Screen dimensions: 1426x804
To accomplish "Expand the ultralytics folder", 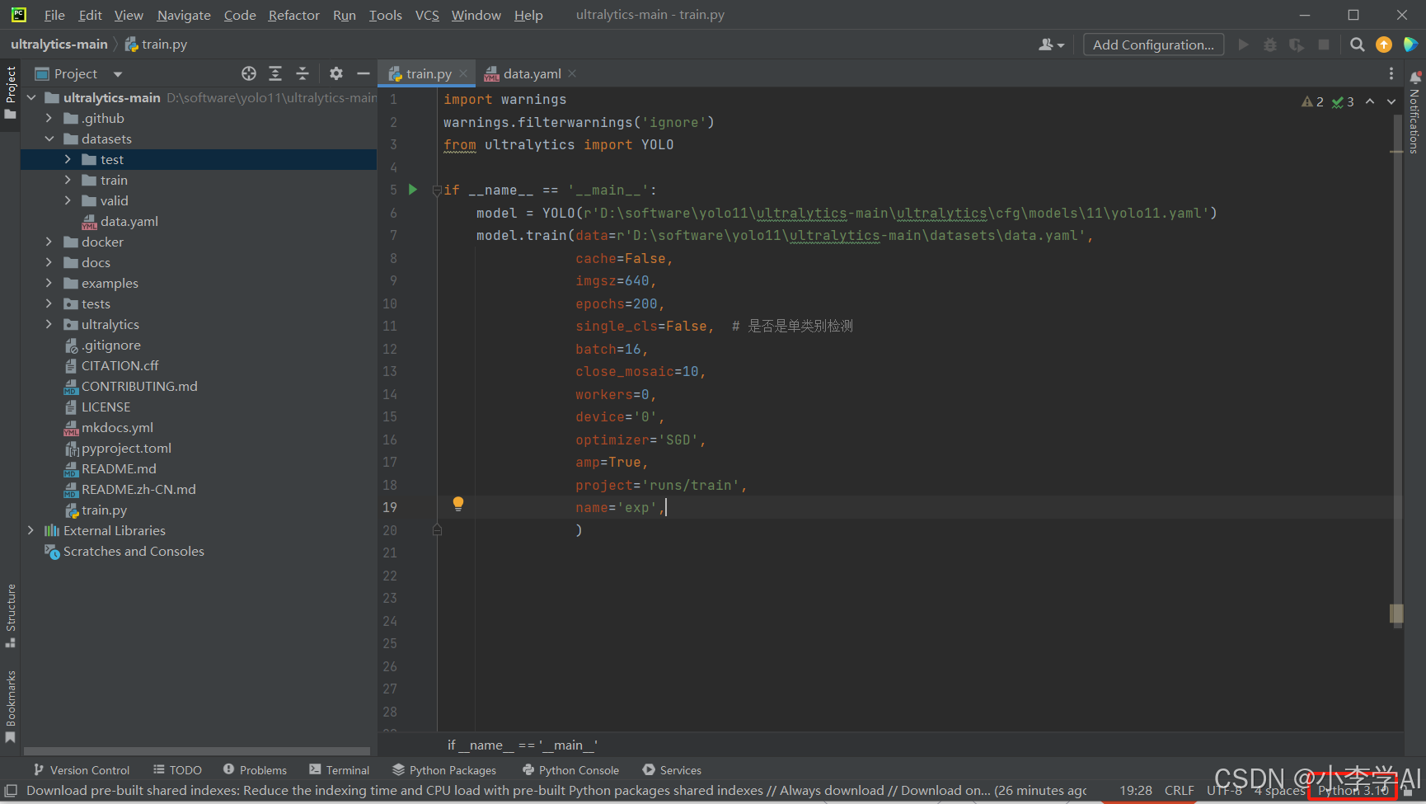I will click(49, 324).
